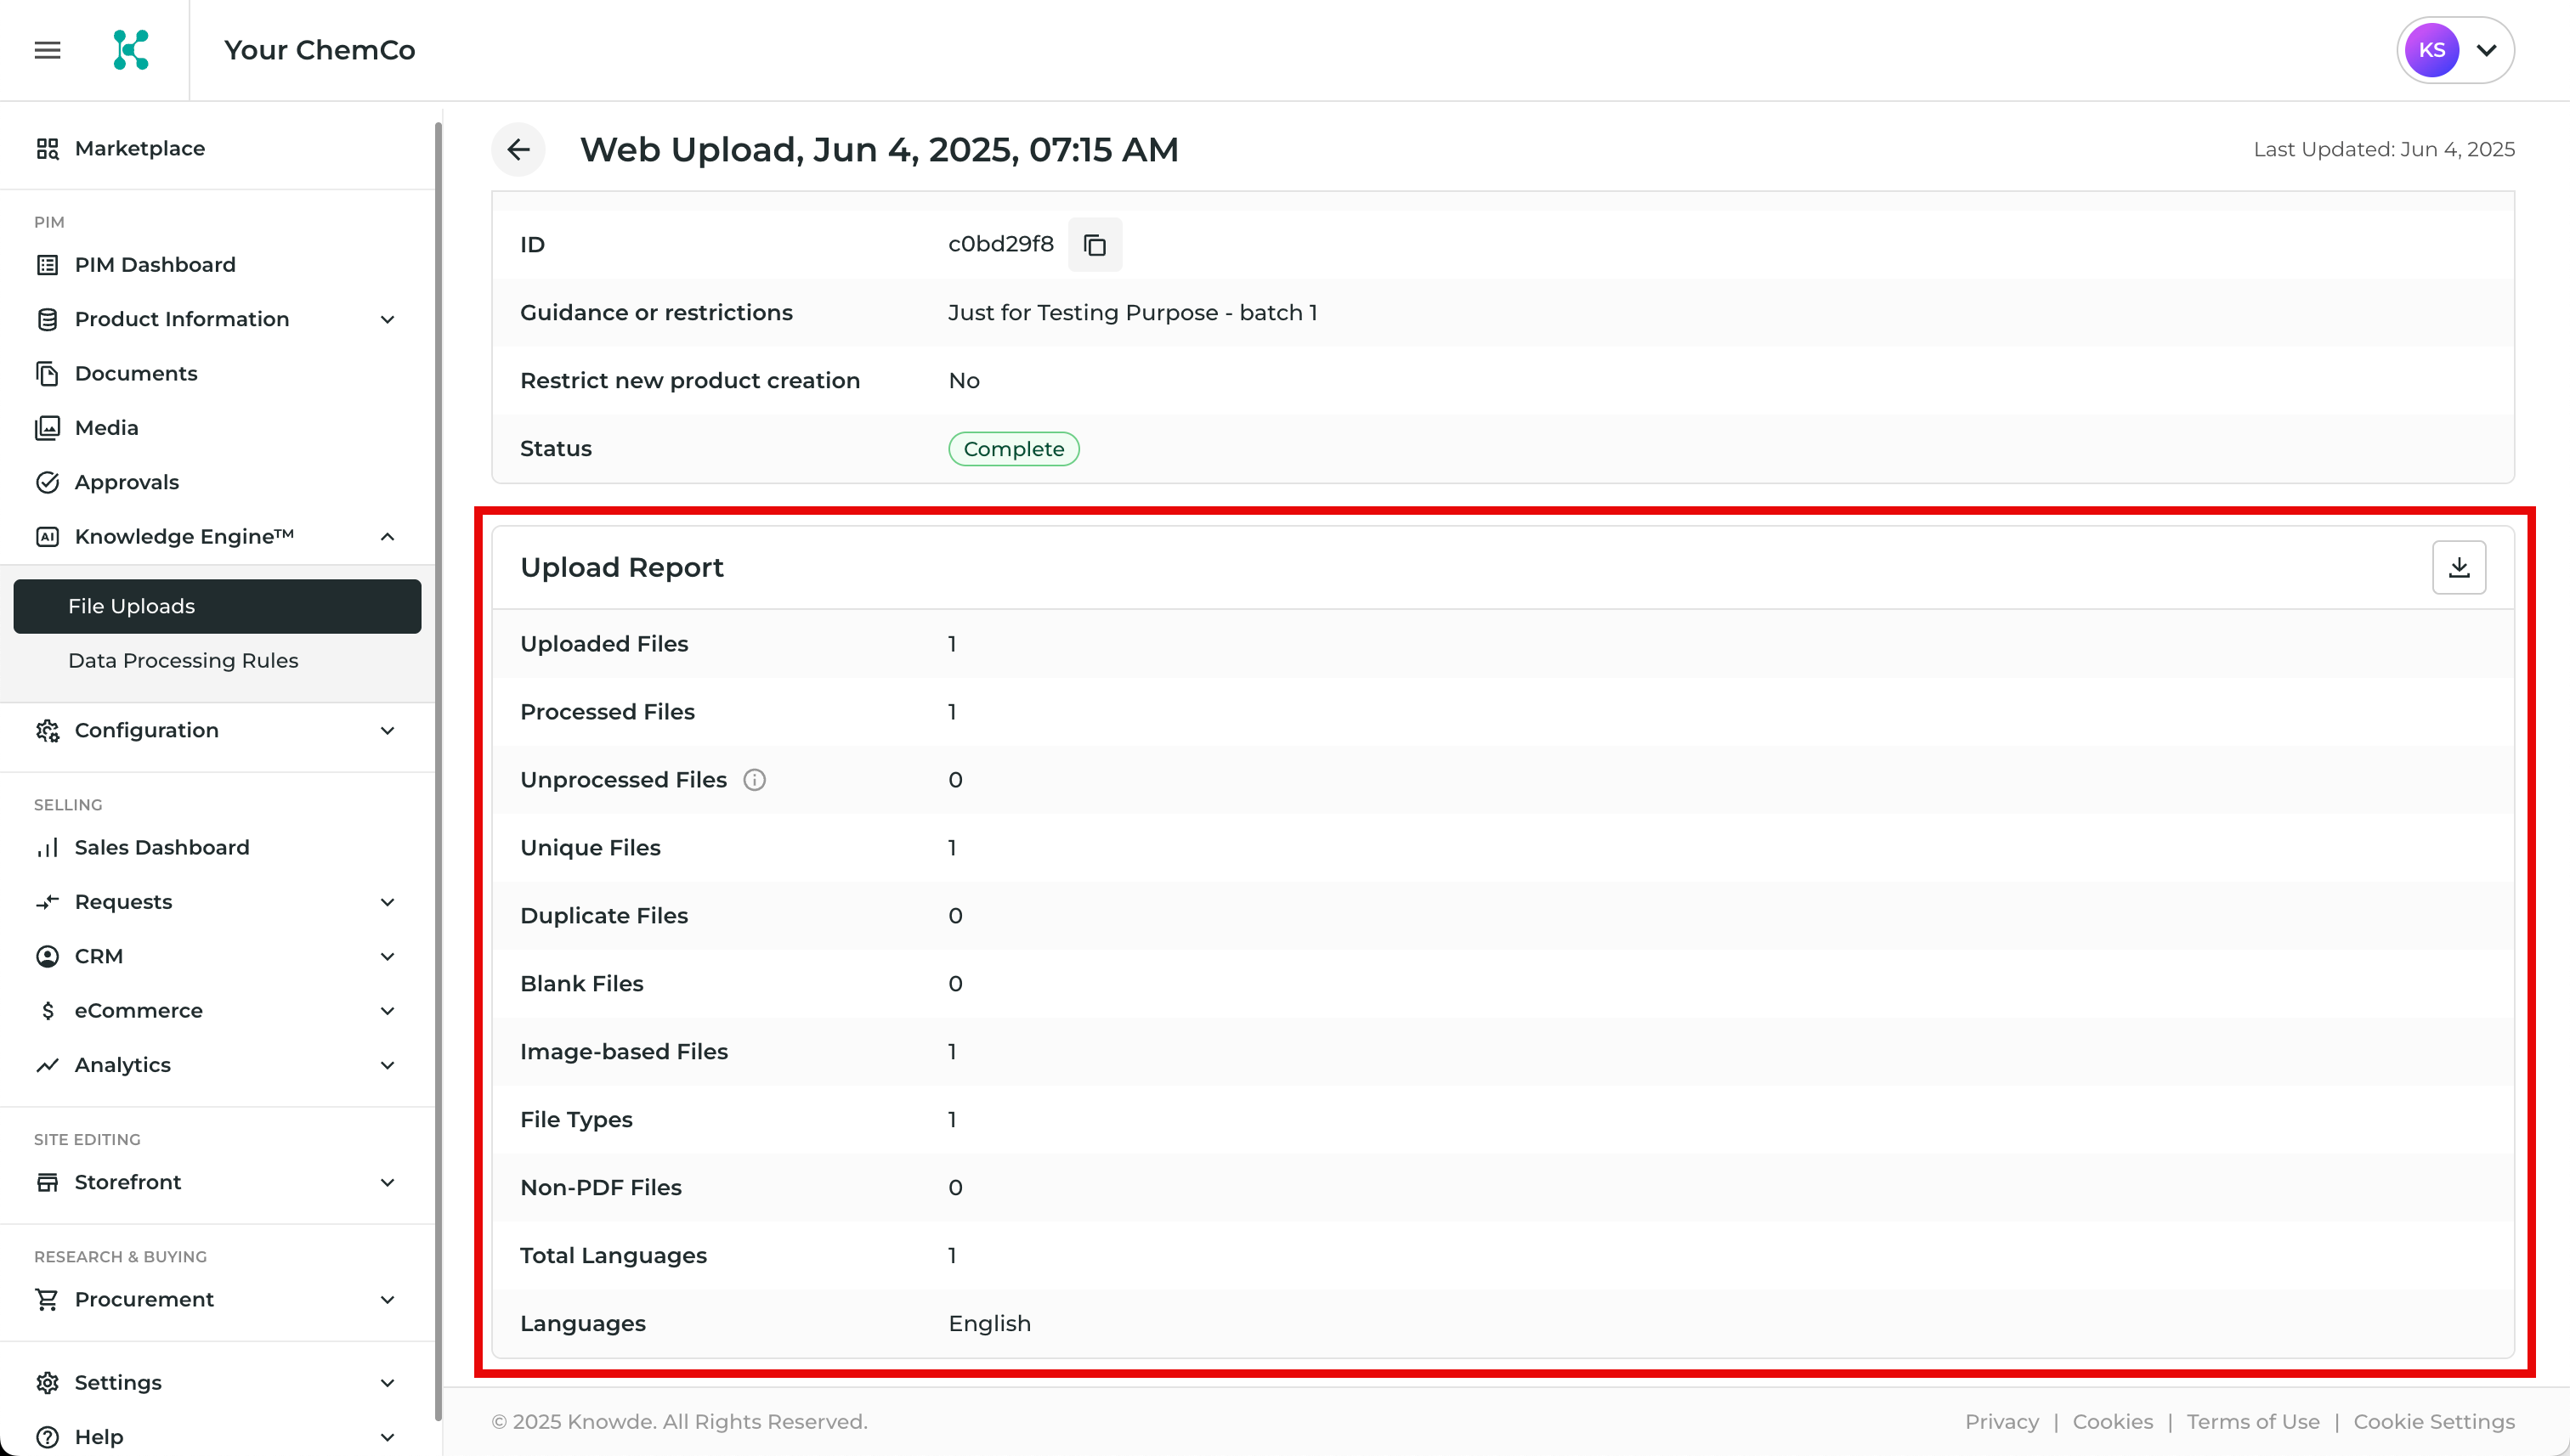Click the Documents icon in sidebar
The image size is (2570, 1456).
47,373
